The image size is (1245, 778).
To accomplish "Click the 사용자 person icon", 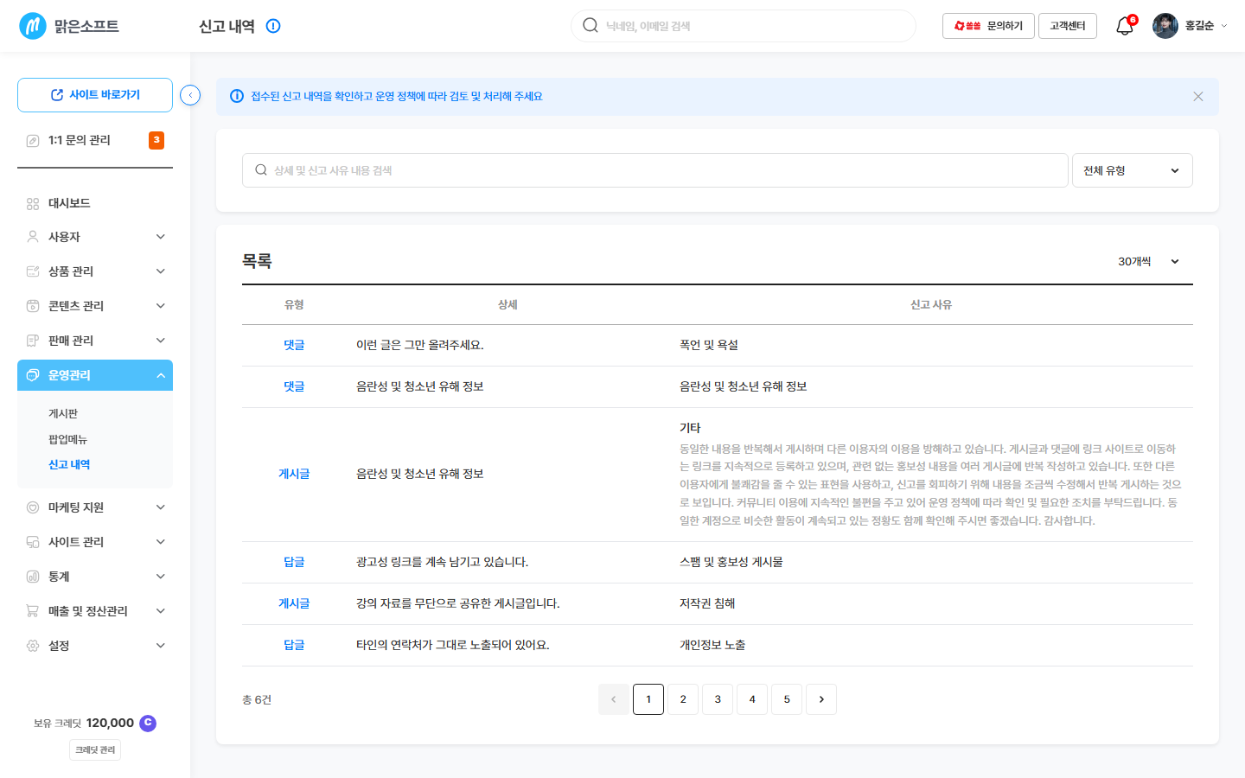I will [x=33, y=237].
